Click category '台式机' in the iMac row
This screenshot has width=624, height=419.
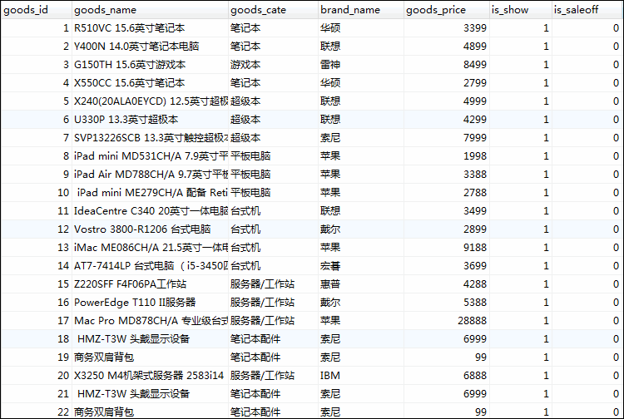click(x=274, y=248)
